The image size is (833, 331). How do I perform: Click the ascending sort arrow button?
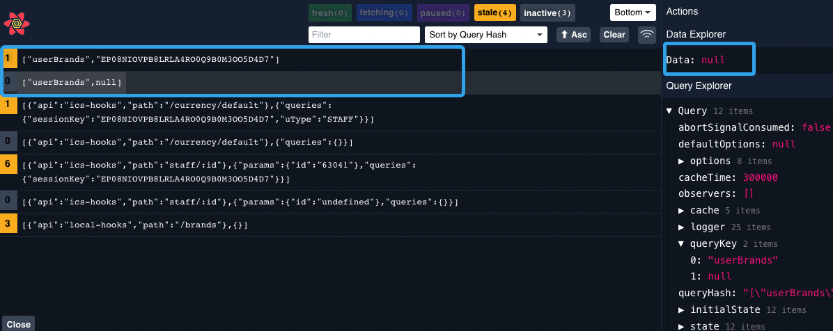tap(573, 35)
